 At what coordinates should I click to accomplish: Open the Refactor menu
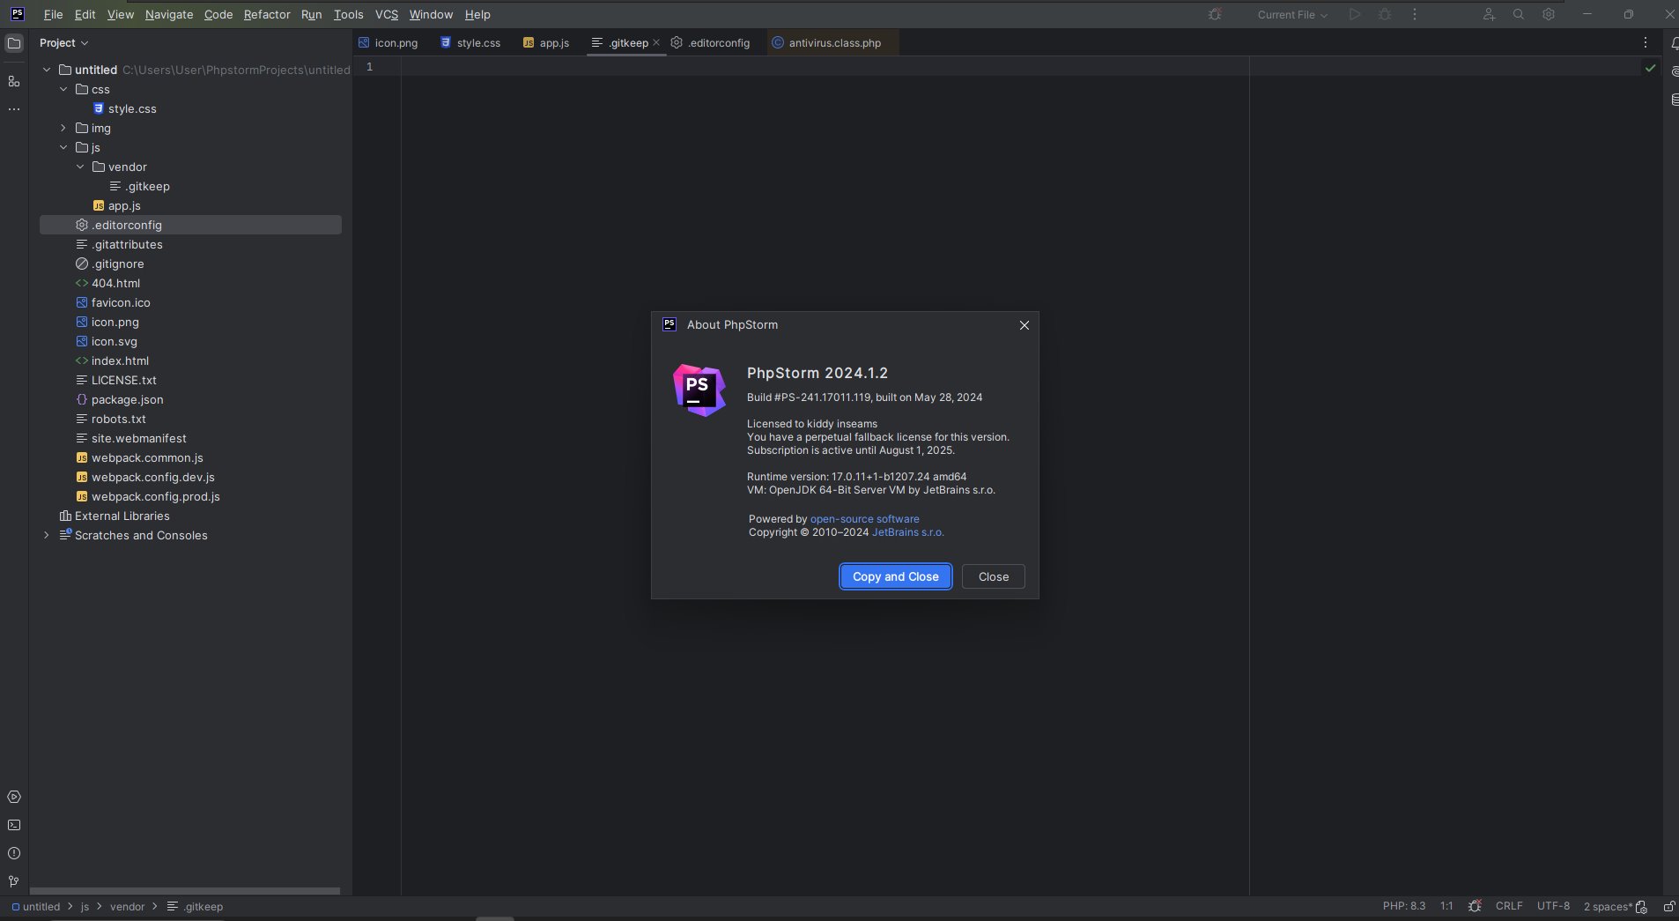click(x=267, y=15)
